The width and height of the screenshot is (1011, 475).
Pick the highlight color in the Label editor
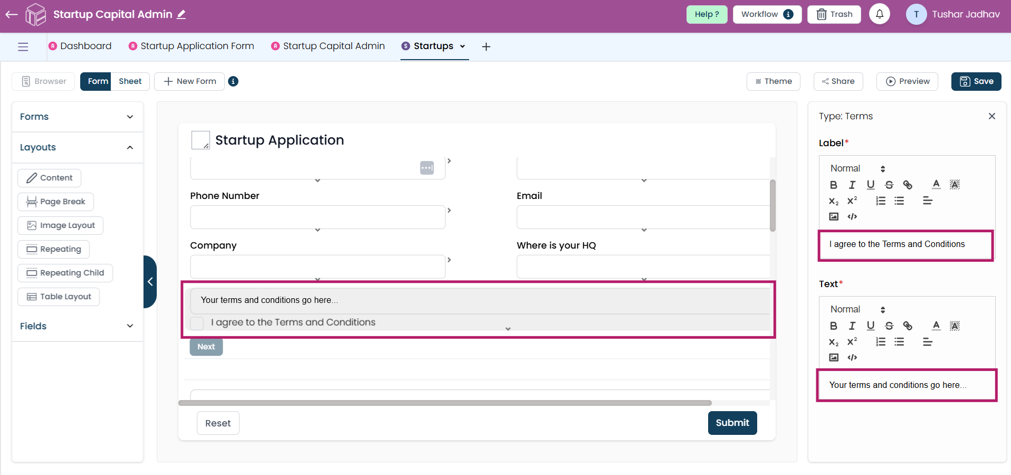coord(955,185)
